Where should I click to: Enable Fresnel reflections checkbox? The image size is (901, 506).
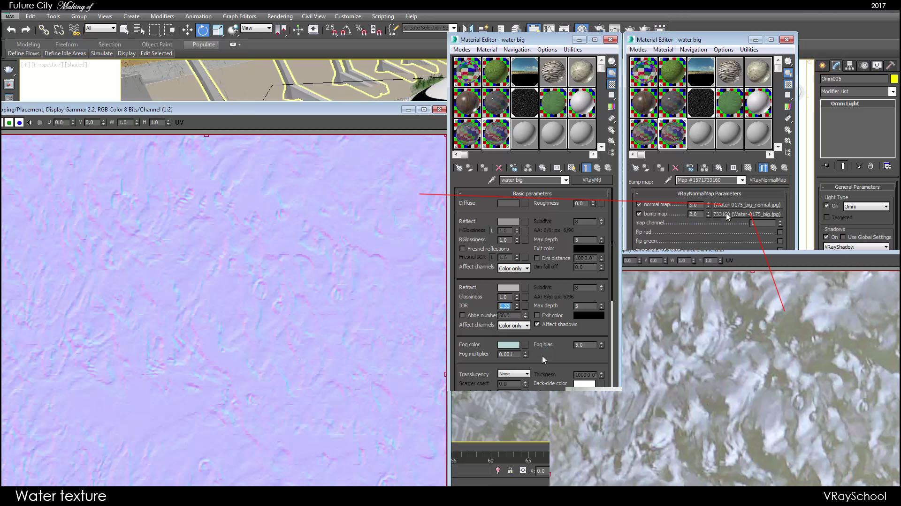tap(463, 248)
